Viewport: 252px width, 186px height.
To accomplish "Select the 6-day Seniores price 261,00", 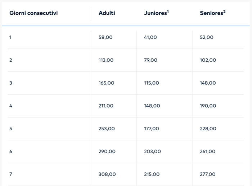I will click(208, 152).
